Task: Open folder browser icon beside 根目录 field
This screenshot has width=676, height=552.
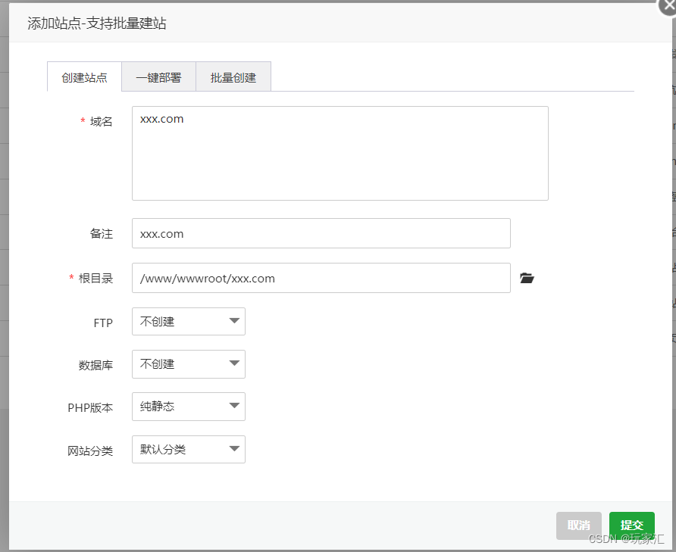Action: coord(527,278)
